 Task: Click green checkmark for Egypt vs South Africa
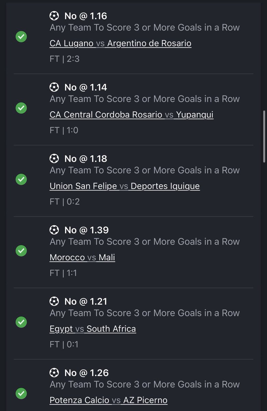point(21,322)
